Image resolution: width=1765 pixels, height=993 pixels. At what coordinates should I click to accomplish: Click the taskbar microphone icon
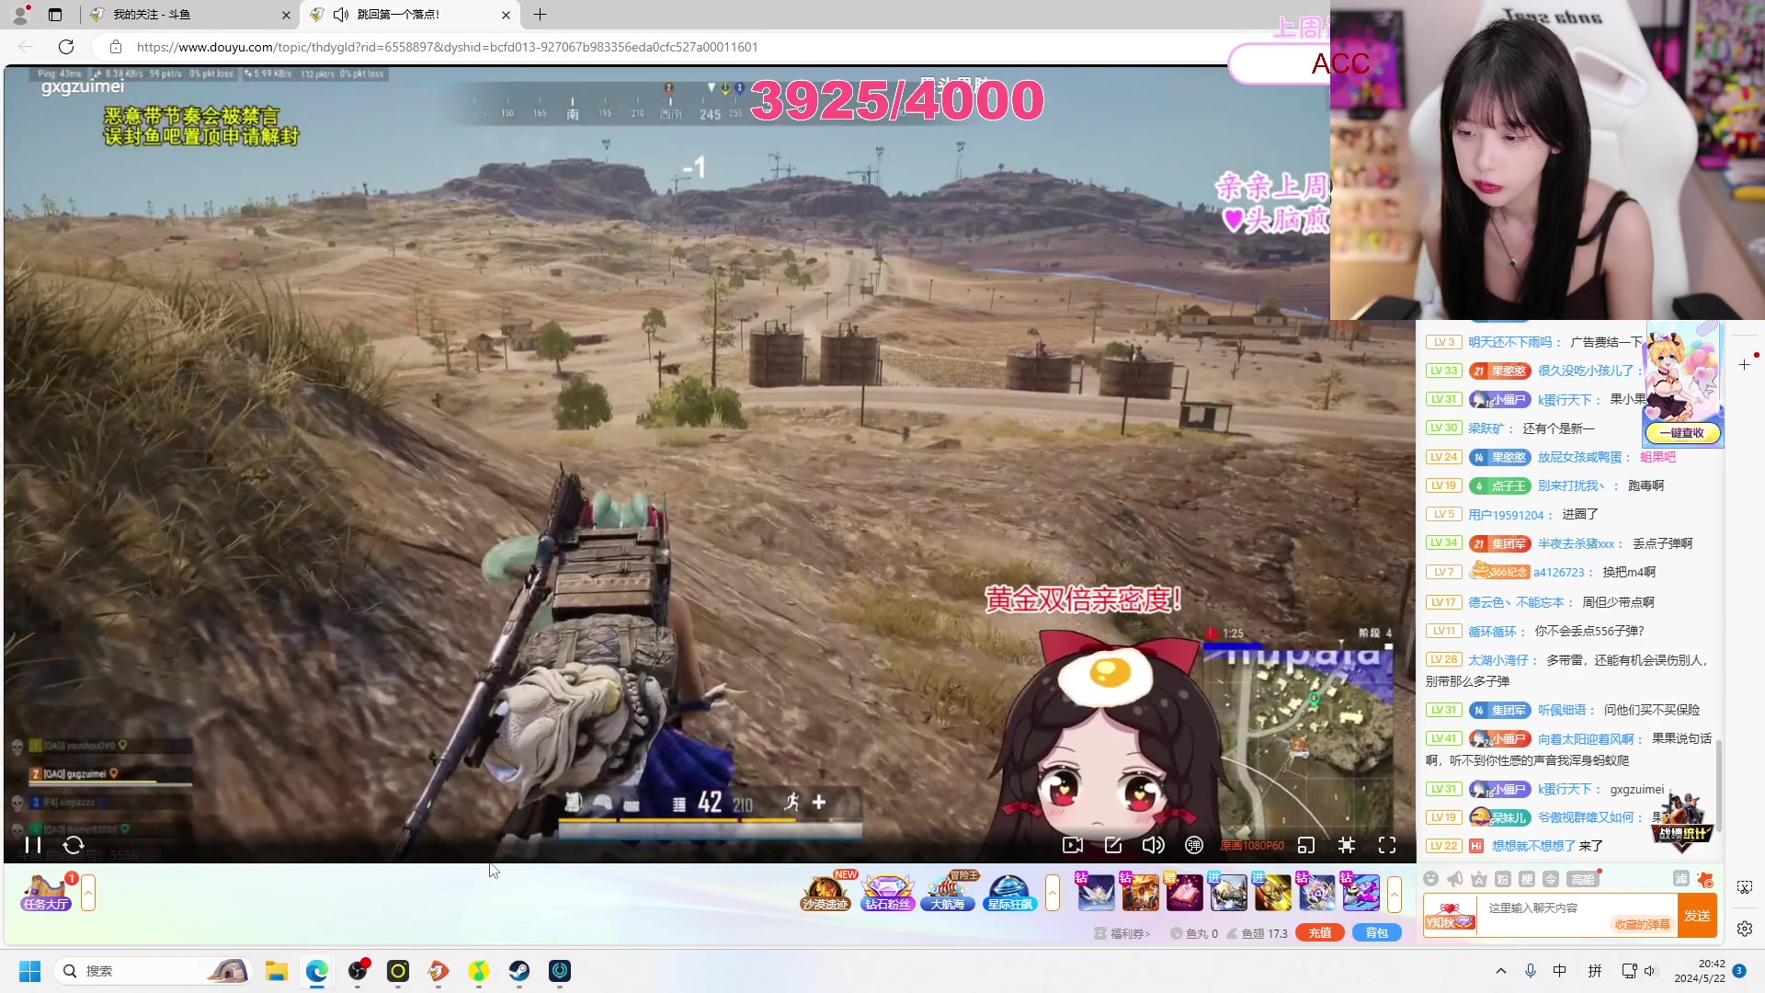click(x=1531, y=971)
